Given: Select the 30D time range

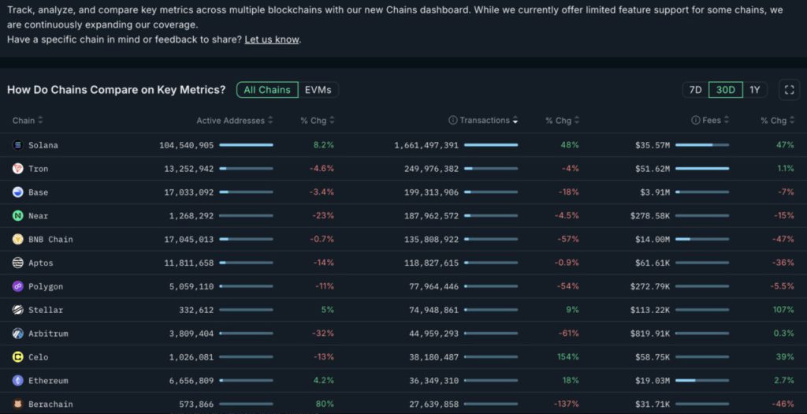Looking at the screenshot, I should tap(726, 90).
